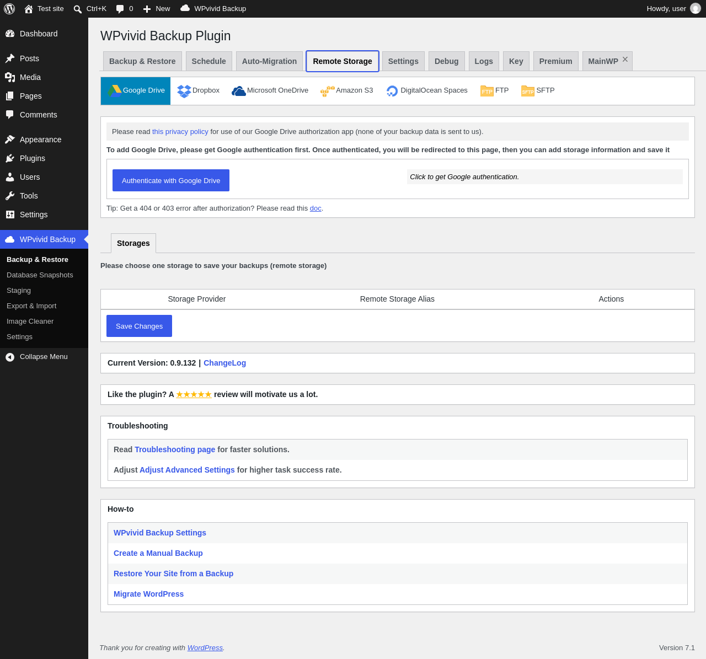Open the WPvivid Backup Settings how-to link
Screen dimensions: 706x659
(160, 533)
